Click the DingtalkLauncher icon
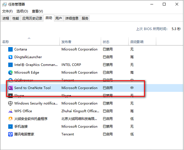Image resolution: width=184 pixels, height=150 pixels. (10, 57)
